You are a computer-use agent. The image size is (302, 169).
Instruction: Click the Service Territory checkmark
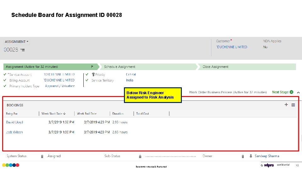[x=87, y=80]
